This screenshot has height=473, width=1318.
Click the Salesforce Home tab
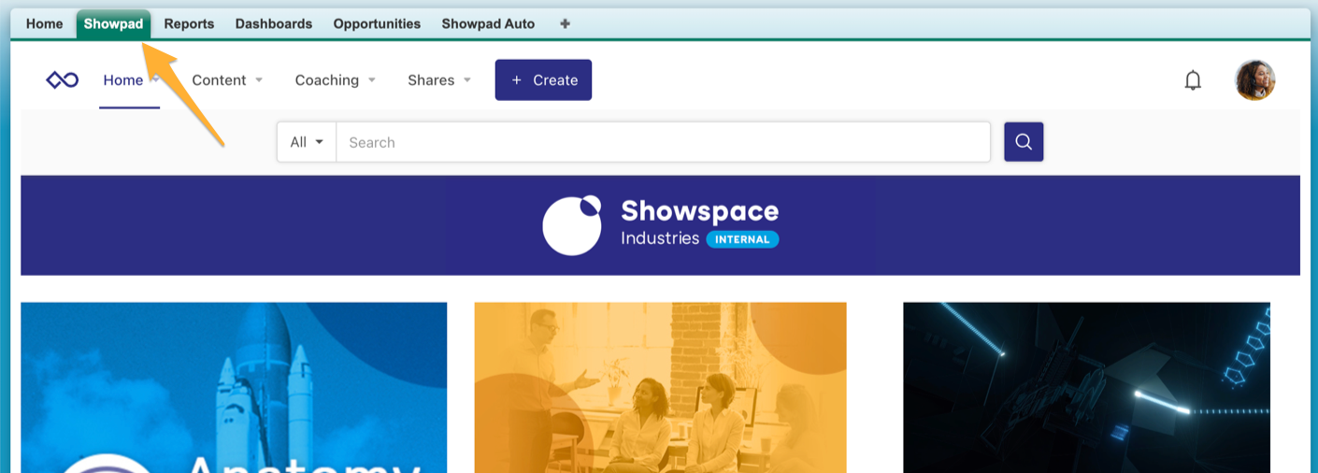[x=44, y=24]
